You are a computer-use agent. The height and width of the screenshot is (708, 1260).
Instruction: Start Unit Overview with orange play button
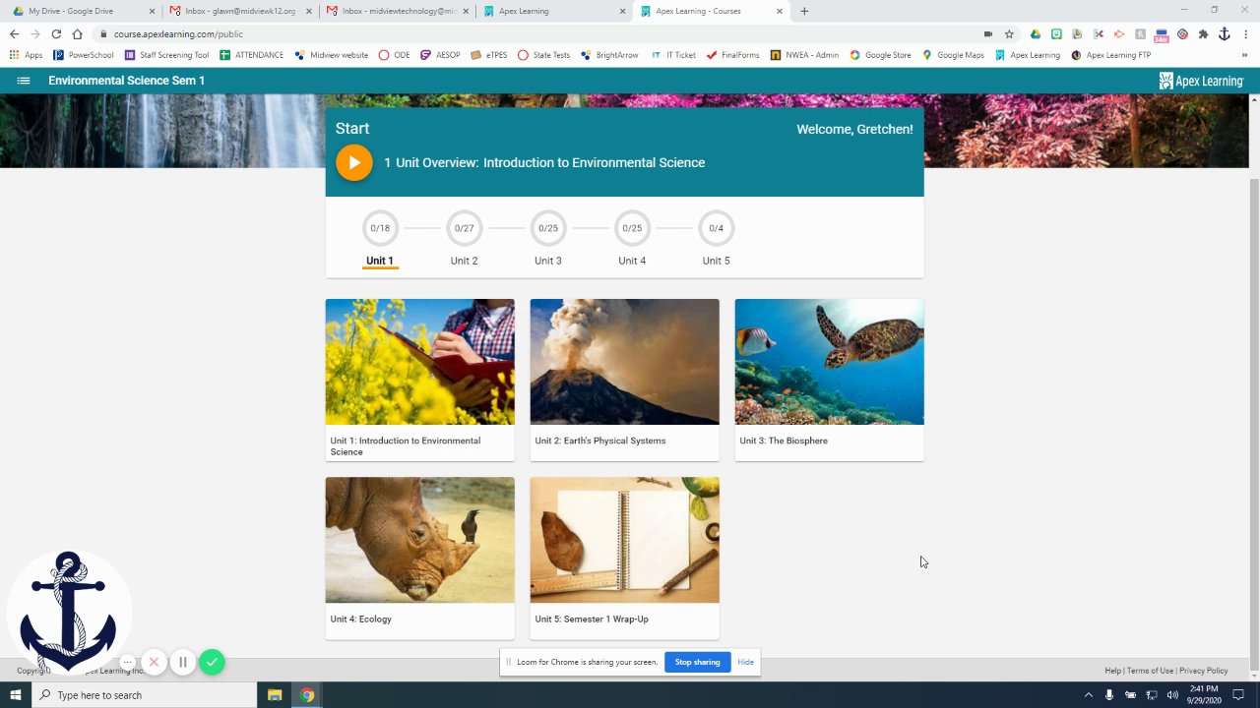coord(354,163)
